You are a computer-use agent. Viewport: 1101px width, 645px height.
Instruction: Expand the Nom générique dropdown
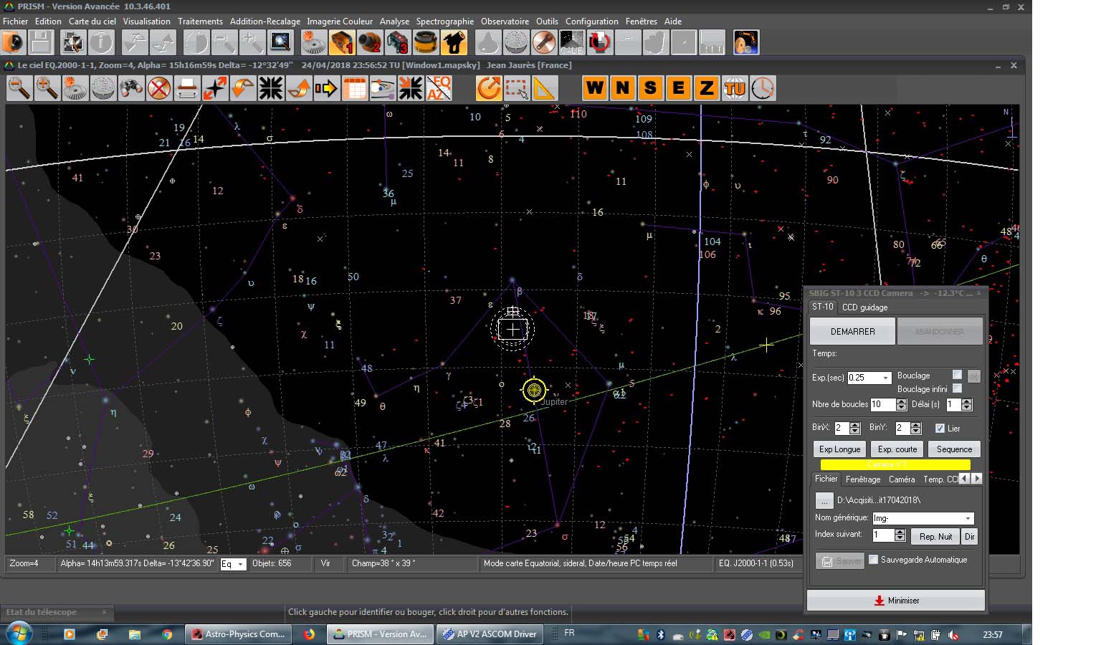[x=968, y=518]
